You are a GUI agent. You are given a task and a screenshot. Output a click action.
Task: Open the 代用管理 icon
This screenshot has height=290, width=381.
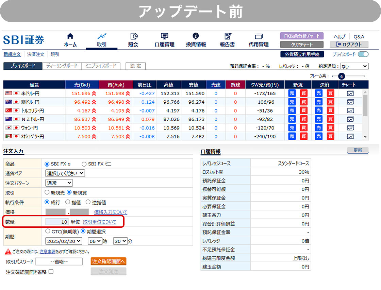tap(259, 36)
